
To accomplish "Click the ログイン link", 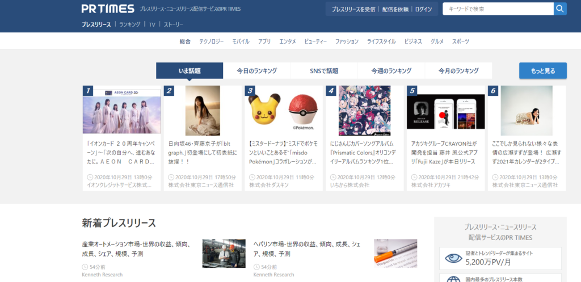I will 423,9.
